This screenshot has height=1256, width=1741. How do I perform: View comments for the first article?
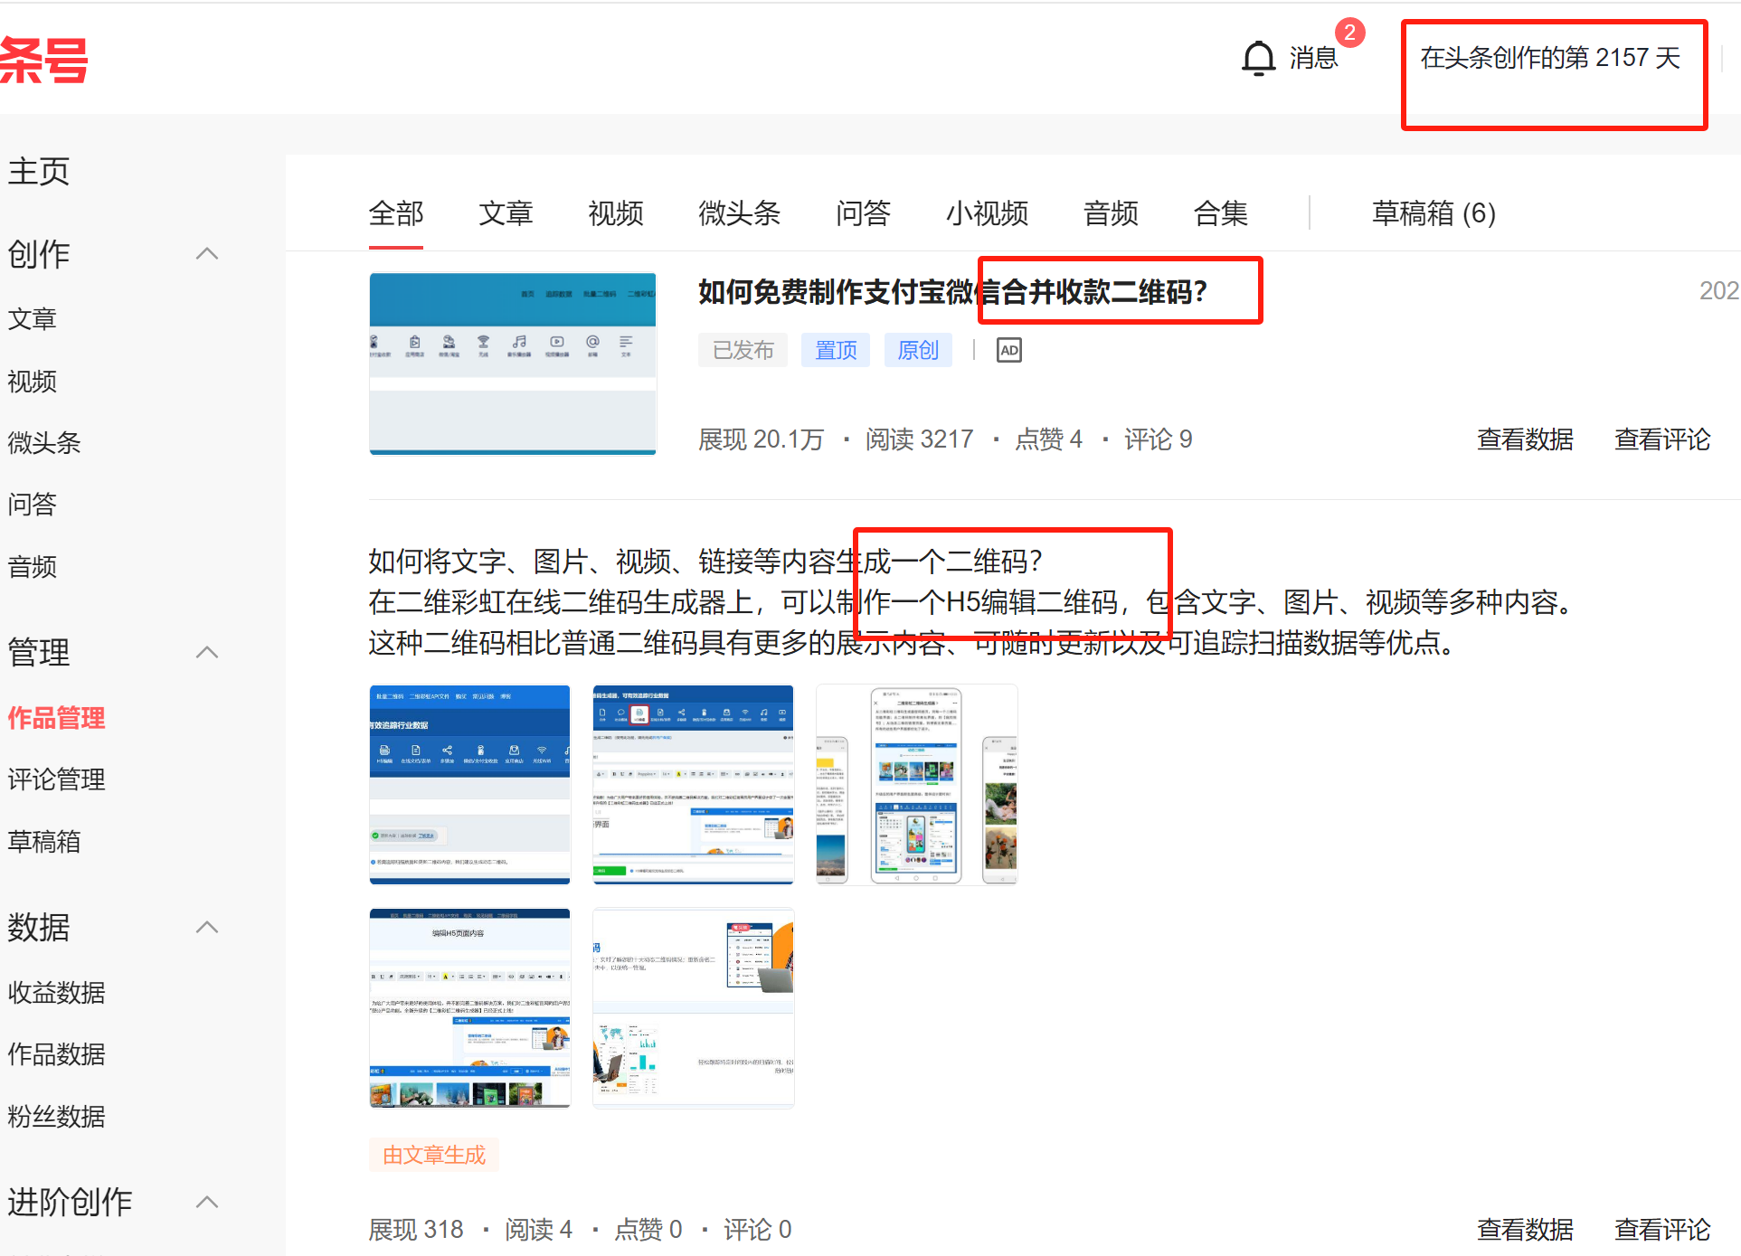click(x=1662, y=439)
